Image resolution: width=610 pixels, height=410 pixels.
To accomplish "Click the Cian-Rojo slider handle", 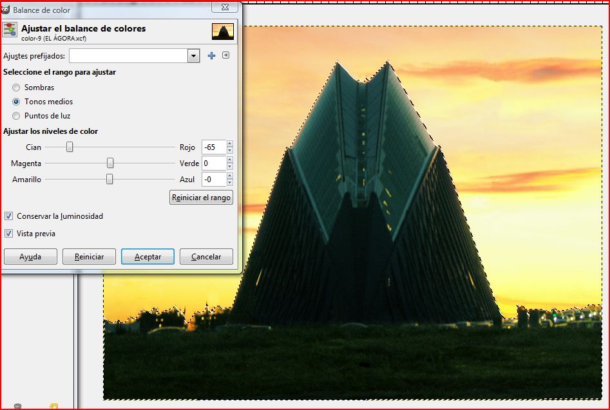I will click(x=70, y=147).
